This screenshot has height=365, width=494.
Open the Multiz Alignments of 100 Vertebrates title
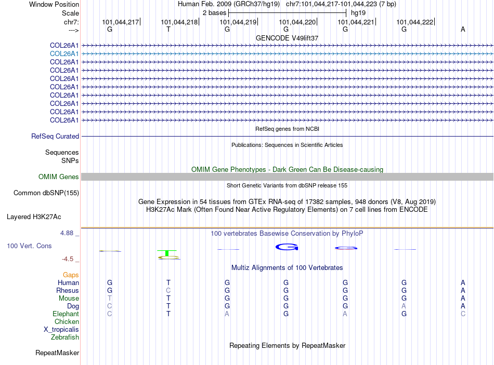click(287, 268)
